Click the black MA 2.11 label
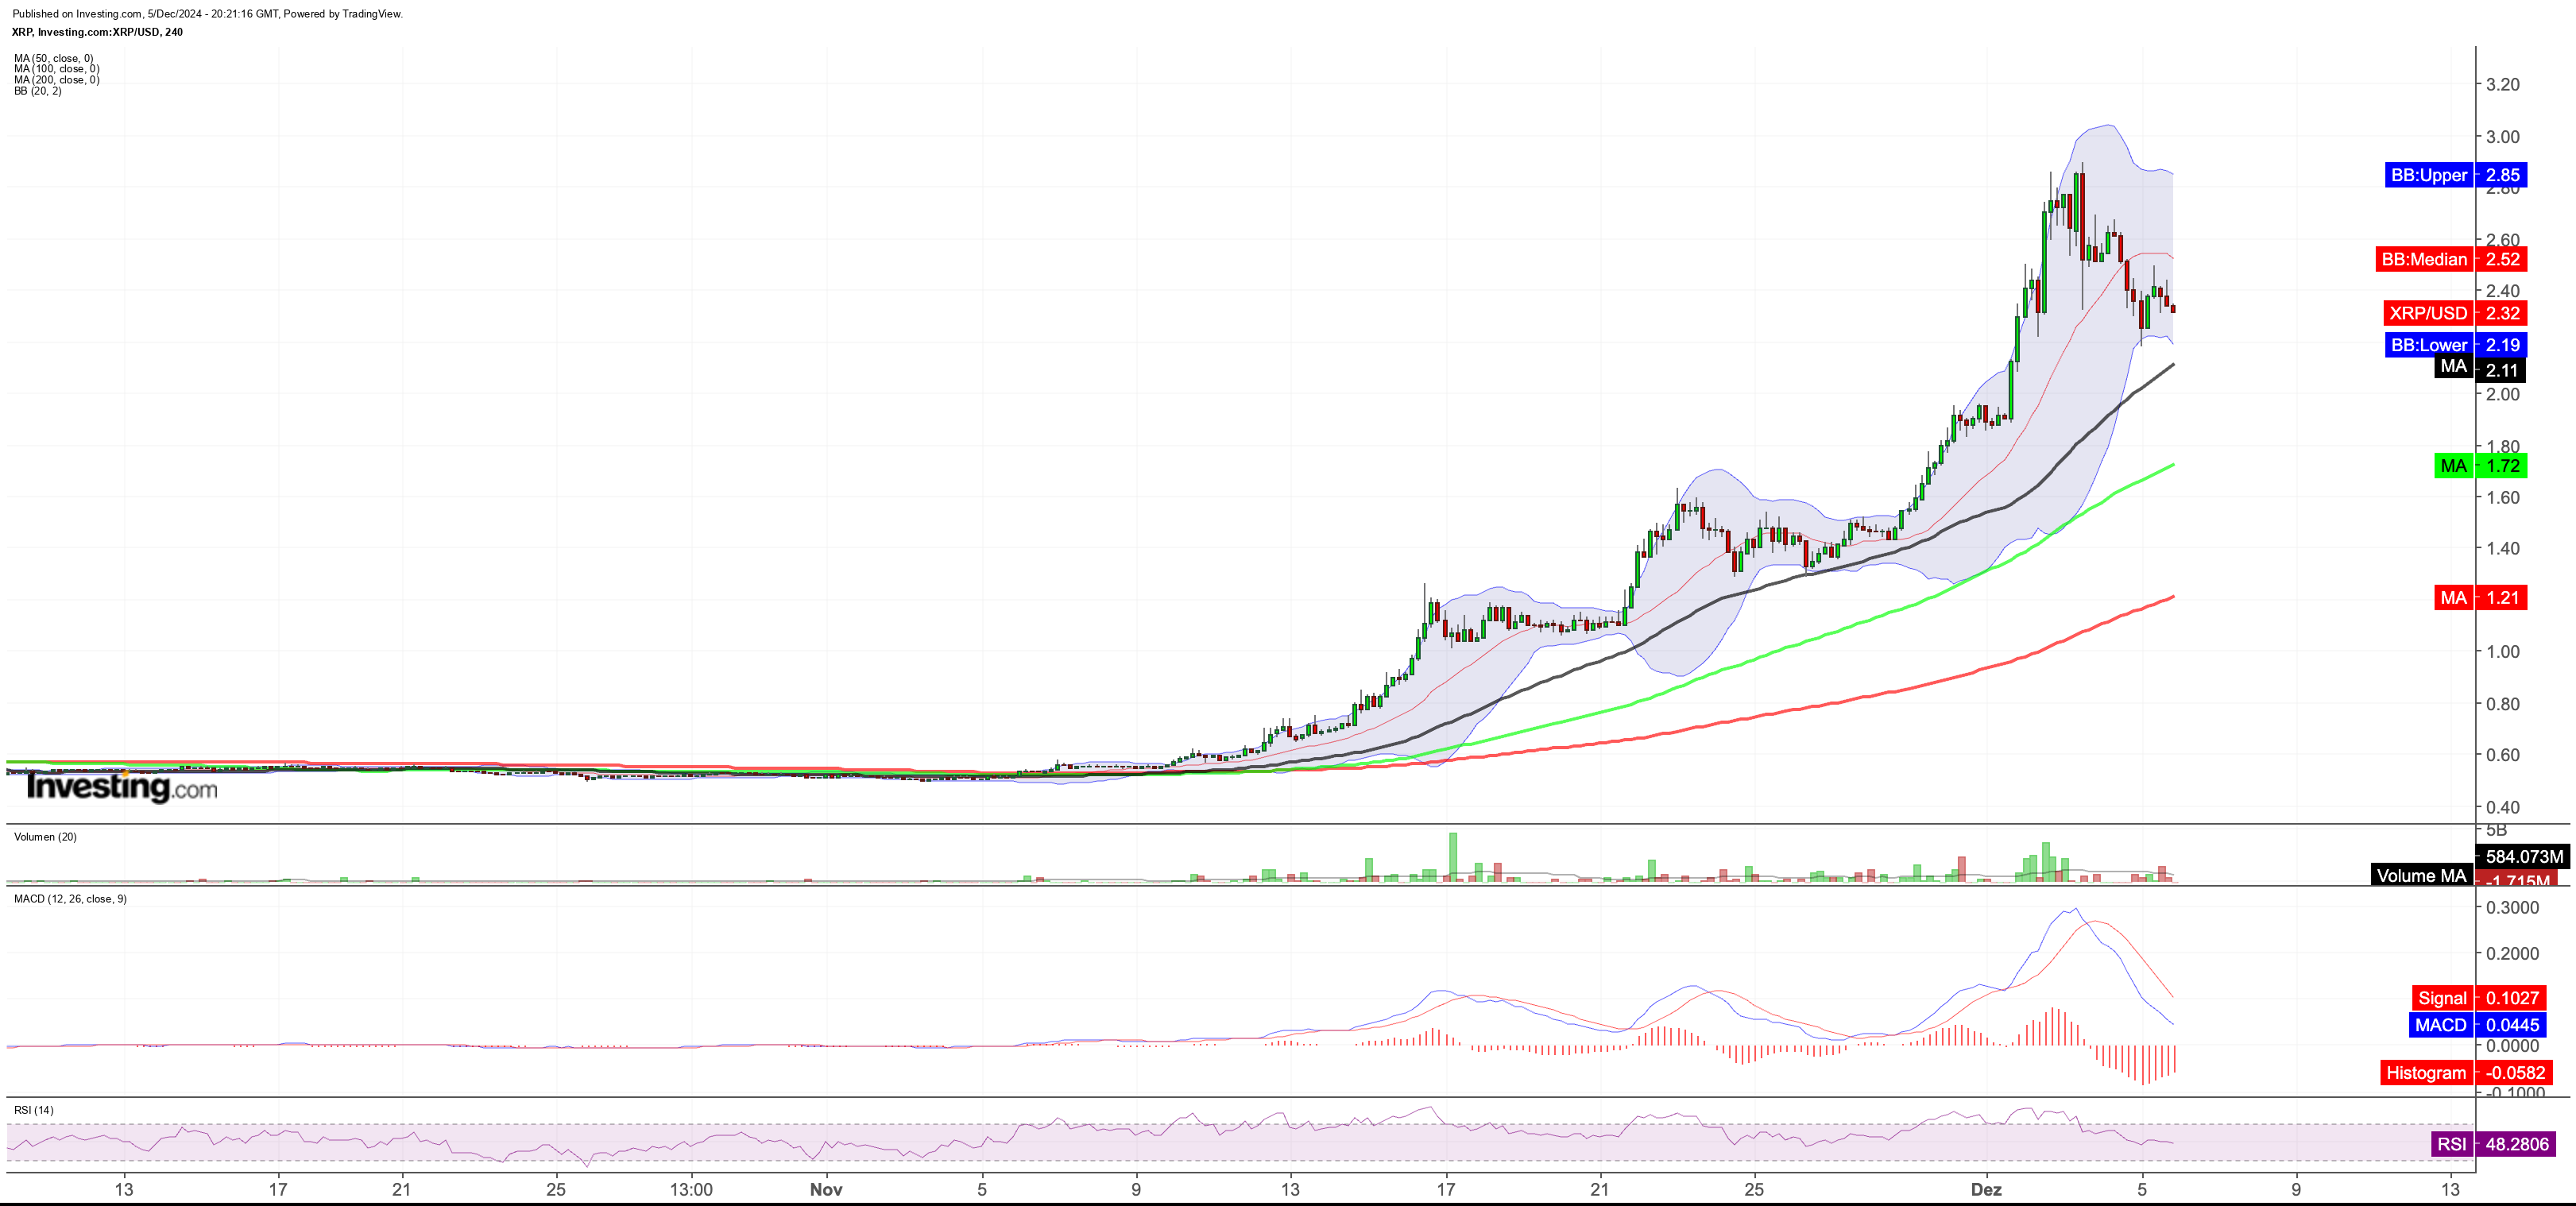Image resolution: width=2576 pixels, height=1206 pixels. 2480,368
